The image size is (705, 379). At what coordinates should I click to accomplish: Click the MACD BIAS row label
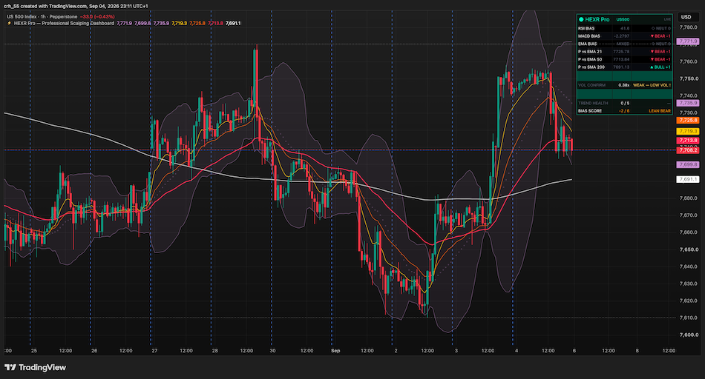click(589, 36)
